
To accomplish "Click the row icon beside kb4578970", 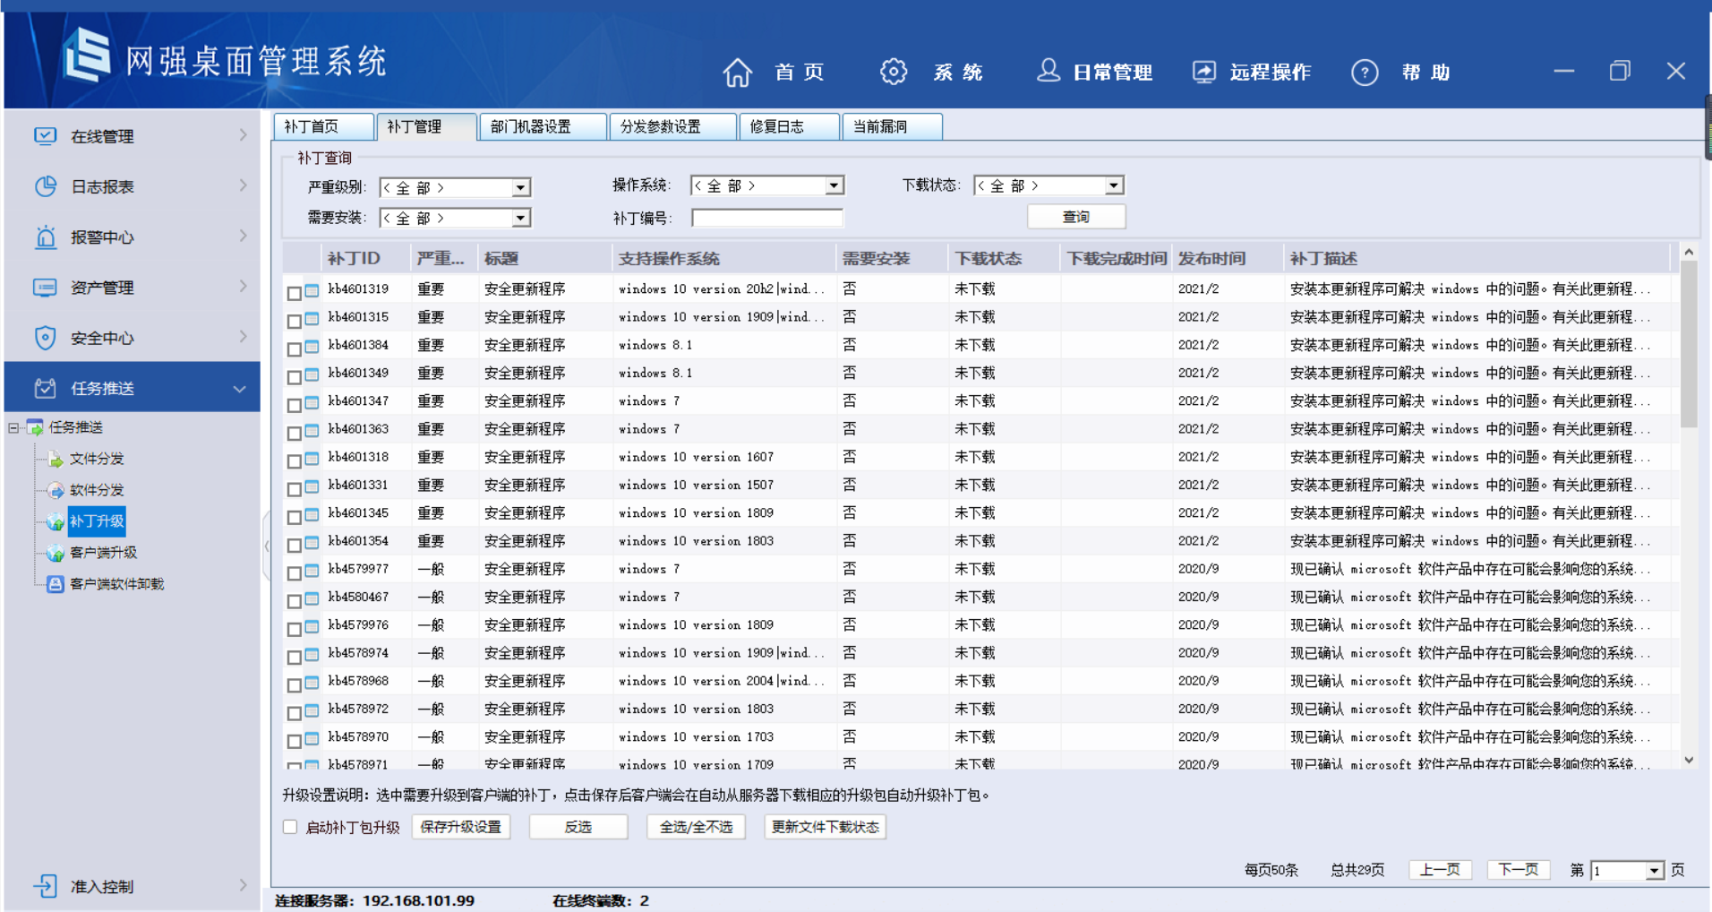I will pyautogui.click(x=312, y=738).
